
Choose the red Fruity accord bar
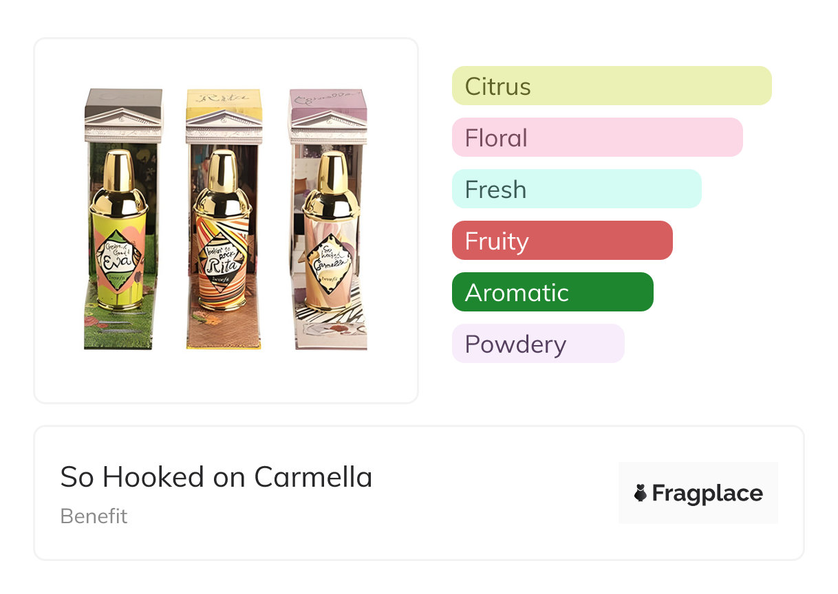(561, 241)
